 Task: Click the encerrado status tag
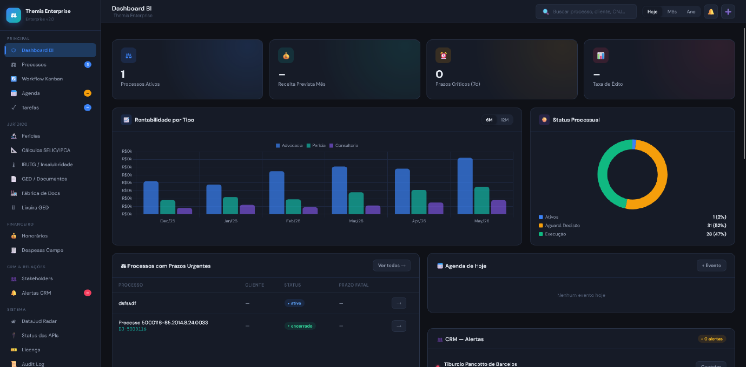coord(300,326)
